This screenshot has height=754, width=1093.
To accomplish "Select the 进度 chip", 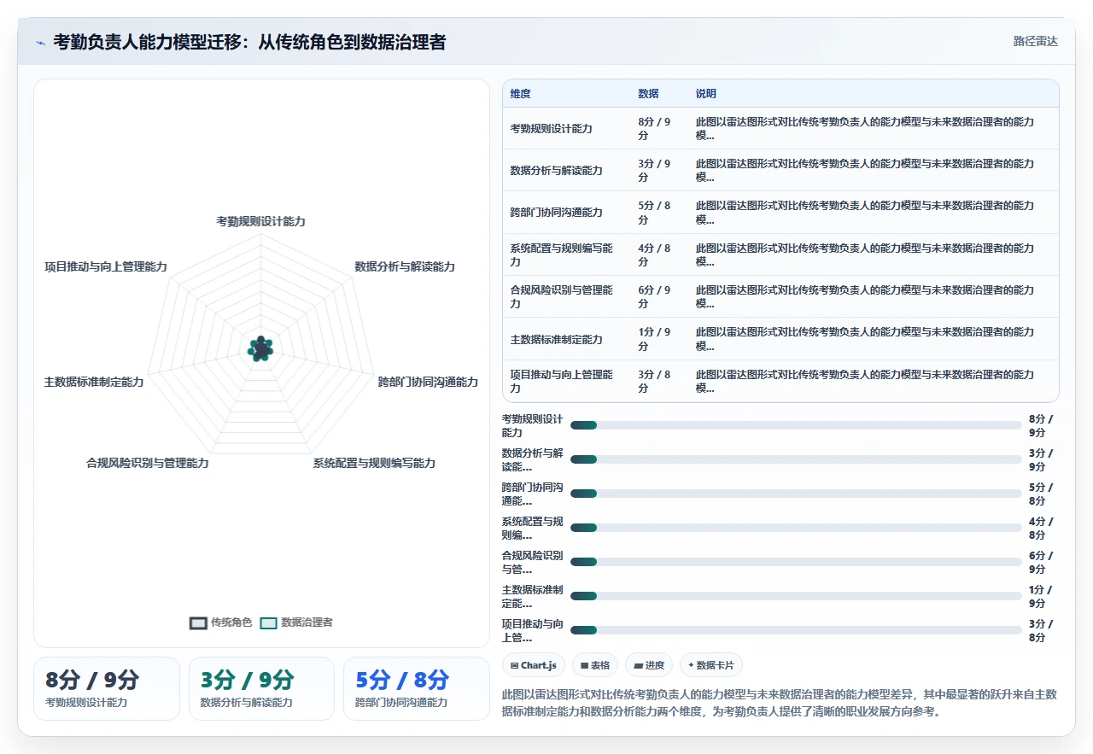I will click(649, 665).
